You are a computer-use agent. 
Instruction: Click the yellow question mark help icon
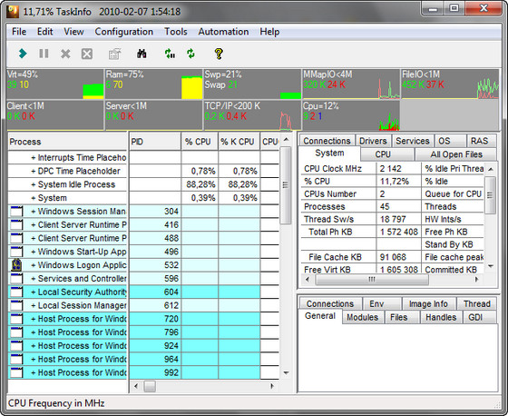(219, 54)
